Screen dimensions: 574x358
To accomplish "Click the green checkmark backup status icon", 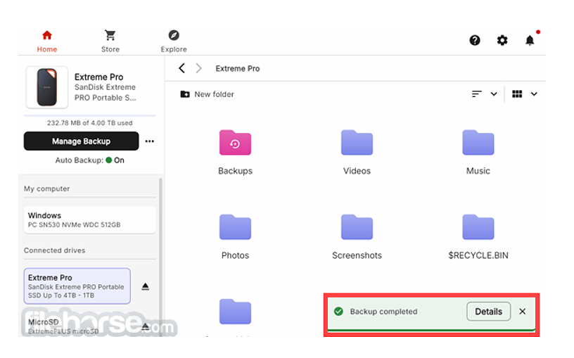I will [338, 312].
